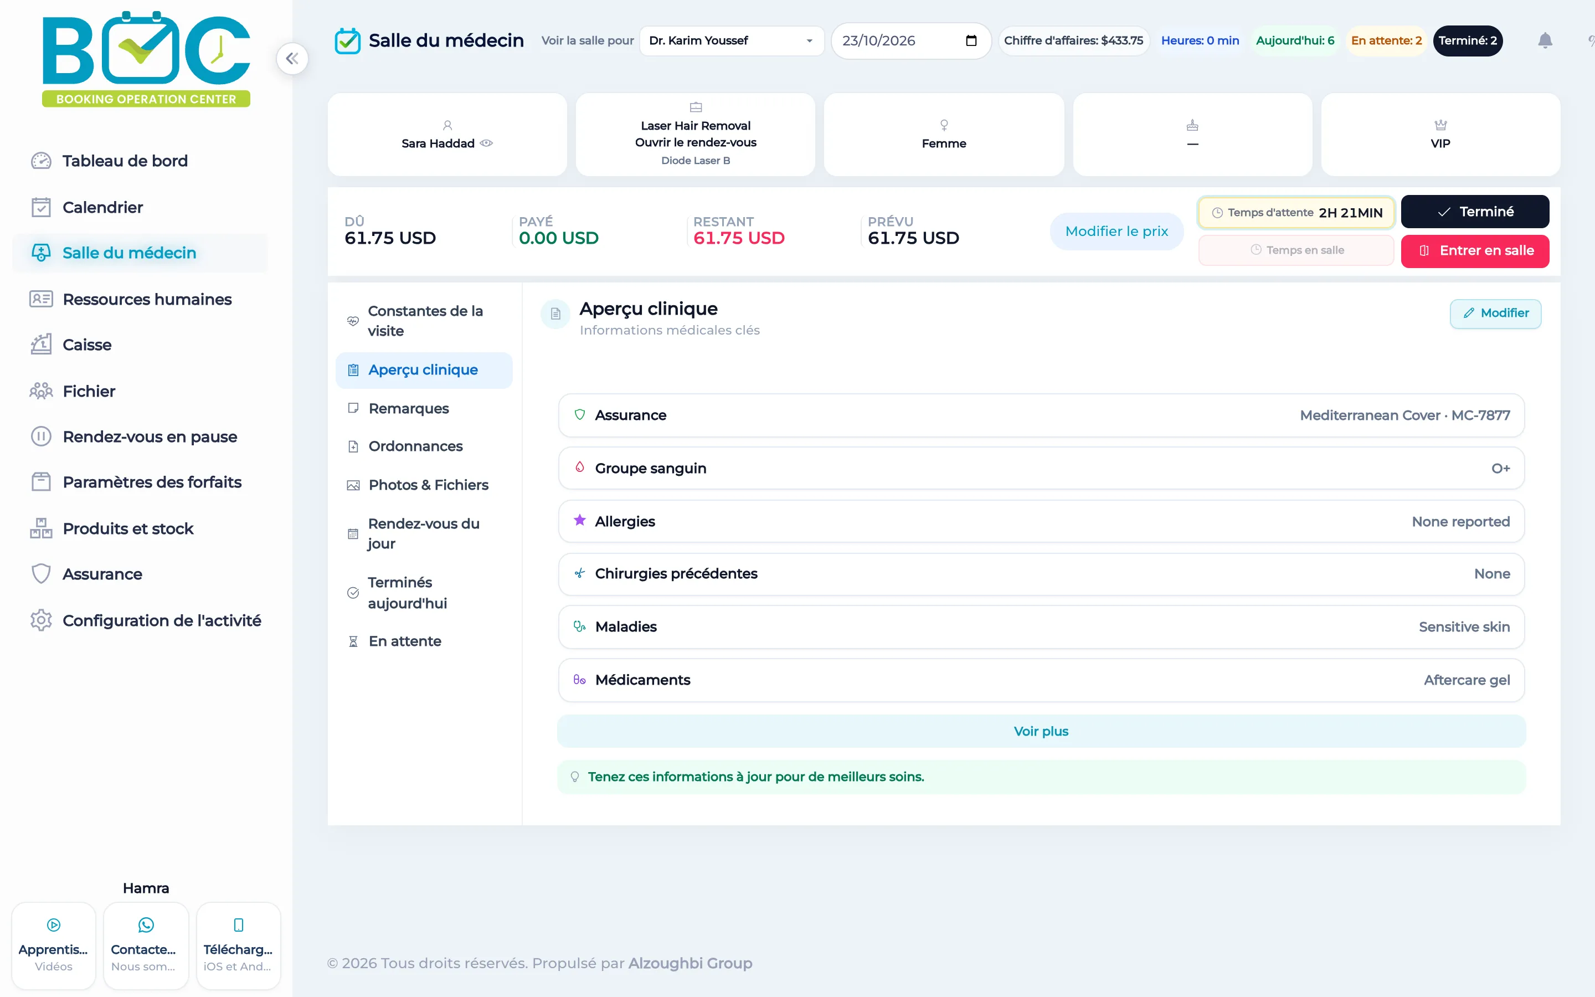Open the Terminés aujourd'hui tab

[424, 593]
